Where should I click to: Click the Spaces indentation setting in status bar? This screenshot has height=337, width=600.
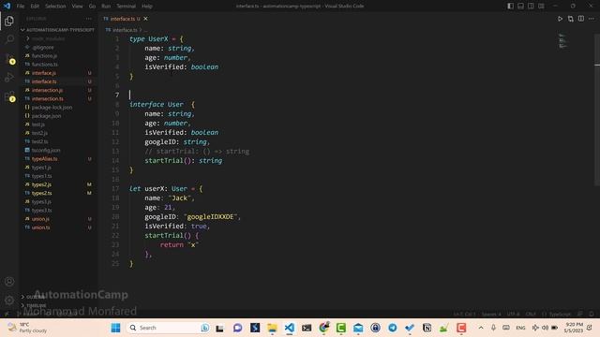pos(491,315)
